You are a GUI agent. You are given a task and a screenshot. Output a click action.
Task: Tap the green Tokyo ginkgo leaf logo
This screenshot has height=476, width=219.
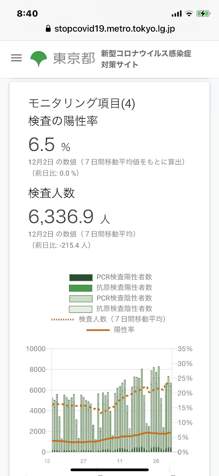(x=38, y=59)
